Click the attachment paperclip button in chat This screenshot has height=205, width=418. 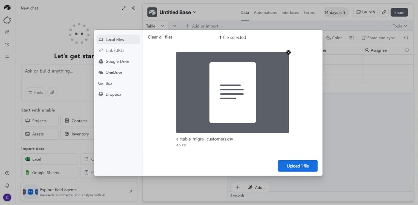[52, 92]
